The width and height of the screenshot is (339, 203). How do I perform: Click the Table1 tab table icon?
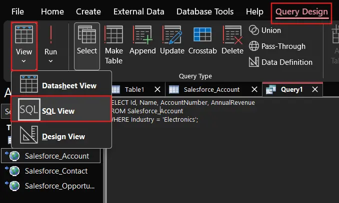tap(115, 89)
